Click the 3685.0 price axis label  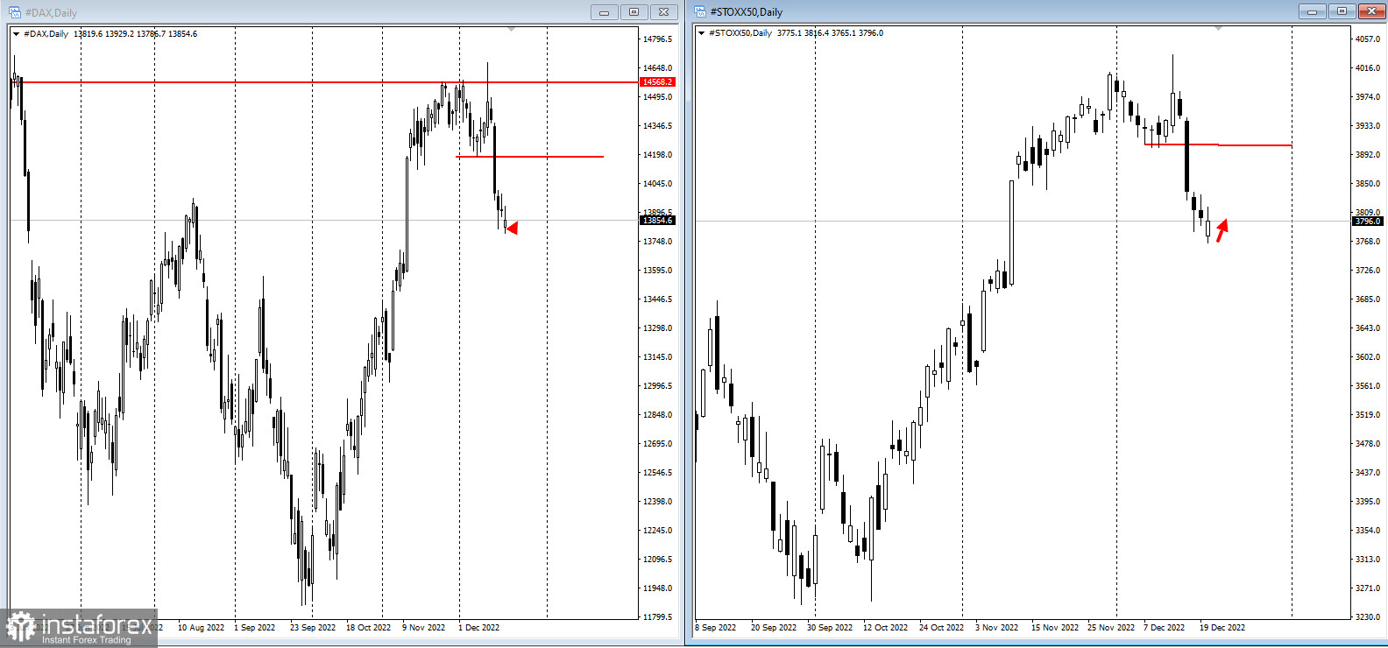coord(1368,299)
